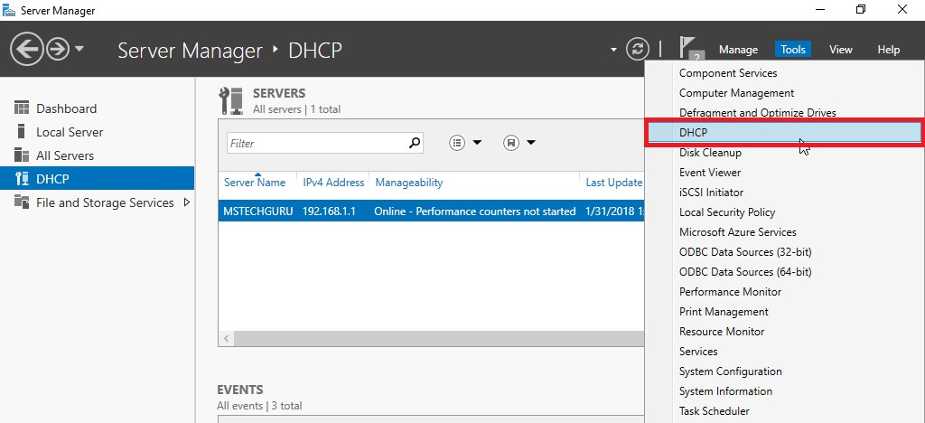The image size is (925, 423).
Task: Click the DHCP breadcrumb text in header
Action: [x=315, y=51]
